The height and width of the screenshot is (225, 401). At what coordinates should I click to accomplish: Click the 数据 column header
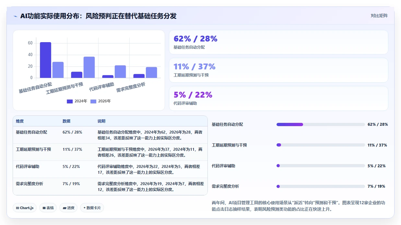pos(66,121)
